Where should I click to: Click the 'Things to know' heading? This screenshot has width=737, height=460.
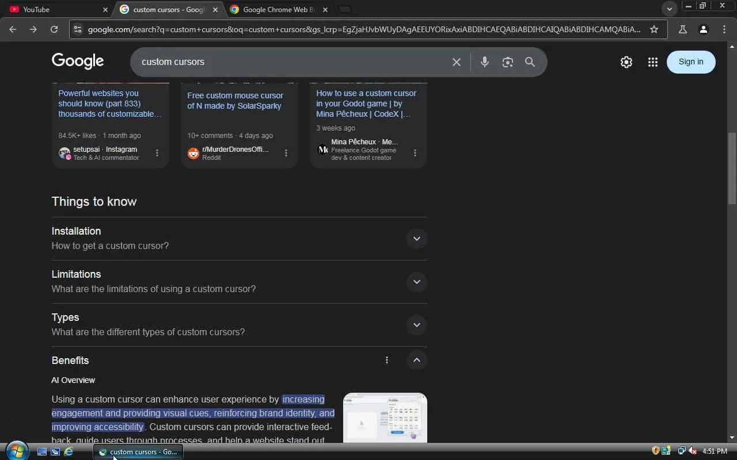pos(94,201)
